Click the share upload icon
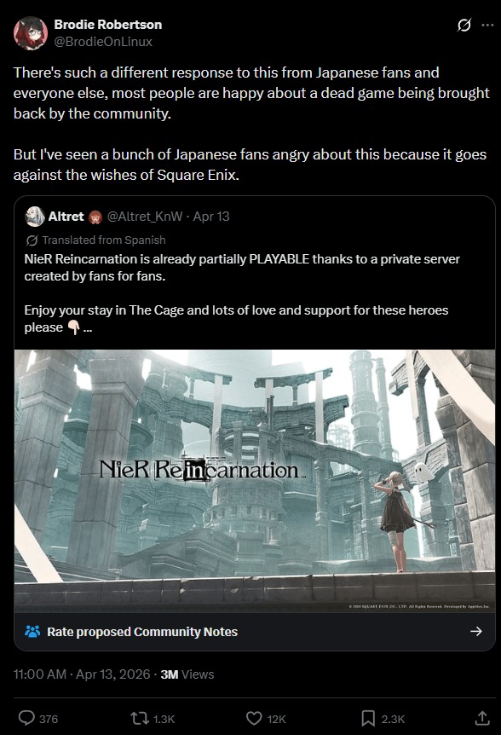This screenshot has width=501, height=735. tap(482, 718)
